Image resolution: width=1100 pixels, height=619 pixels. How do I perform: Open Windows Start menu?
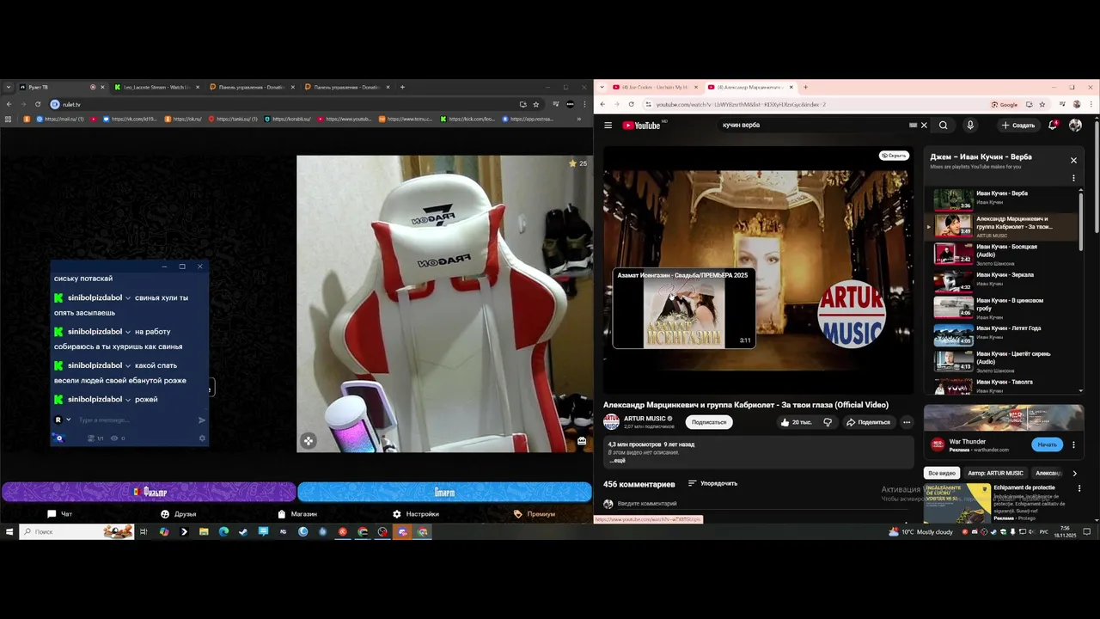[9, 532]
